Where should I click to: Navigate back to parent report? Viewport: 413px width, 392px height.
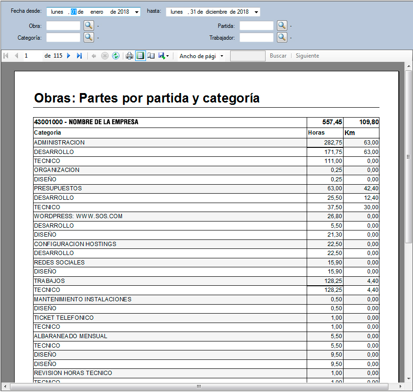(x=94, y=56)
